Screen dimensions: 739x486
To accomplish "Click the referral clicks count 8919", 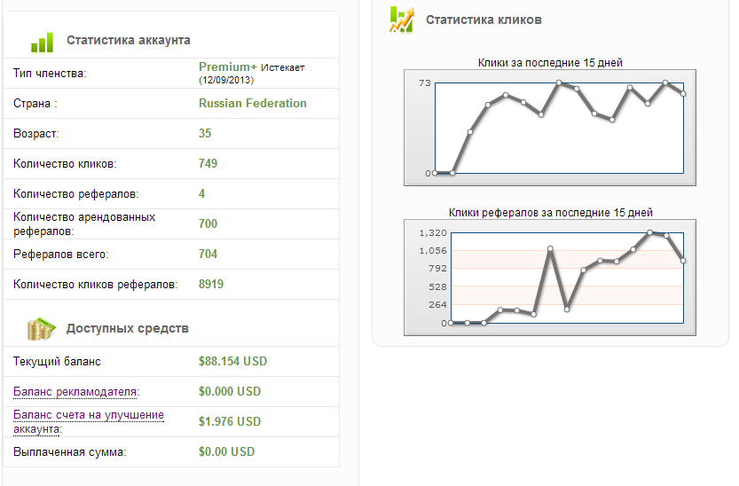I will (211, 285).
